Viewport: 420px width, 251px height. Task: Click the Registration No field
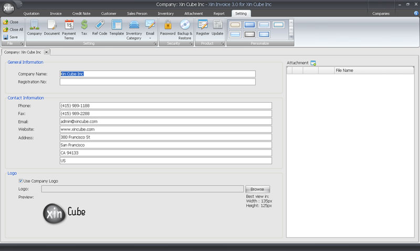pos(157,82)
